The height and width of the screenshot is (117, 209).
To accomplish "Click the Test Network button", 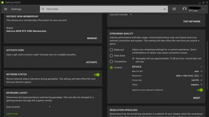I will 192,21.
